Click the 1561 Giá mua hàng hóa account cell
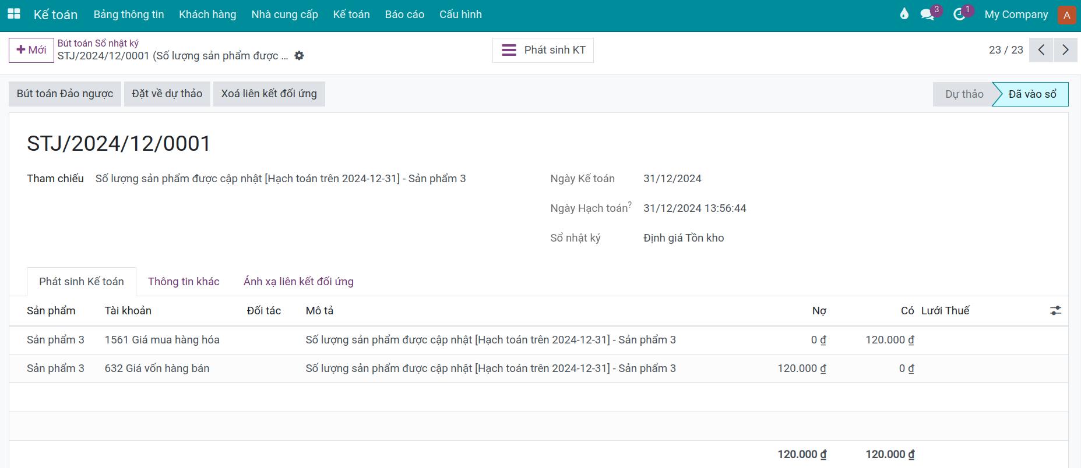This screenshot has width=1081, height=468. click(x=162, y=340)
